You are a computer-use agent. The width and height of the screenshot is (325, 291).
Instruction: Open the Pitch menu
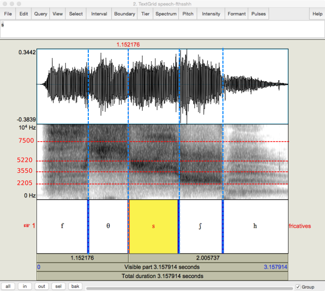click(188, 14)
